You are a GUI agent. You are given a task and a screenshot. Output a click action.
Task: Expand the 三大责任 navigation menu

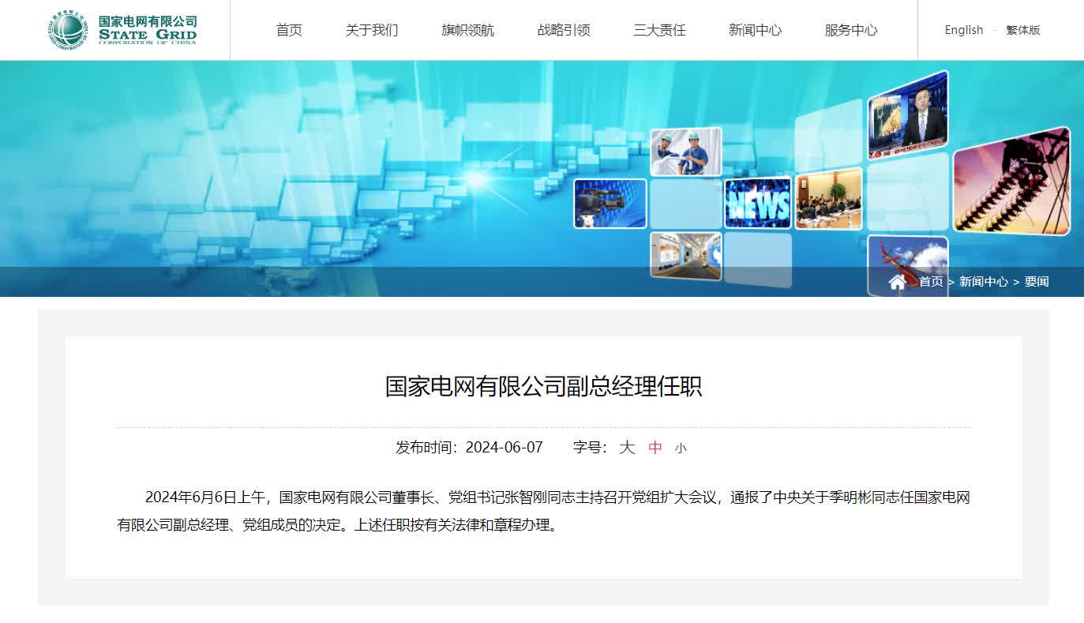659,30
